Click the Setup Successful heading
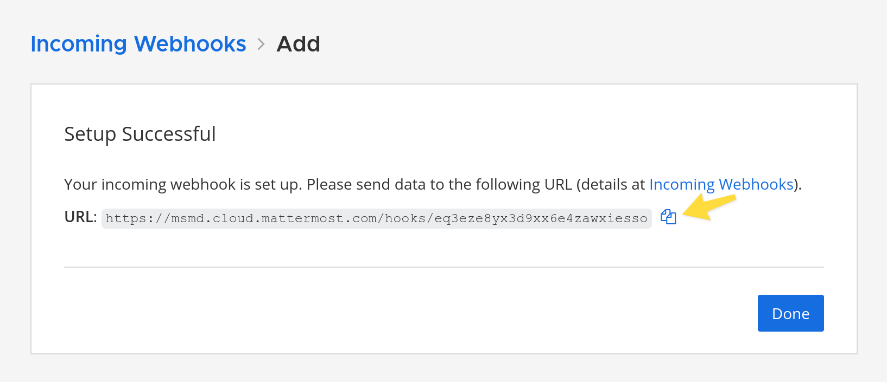Screen dimensions: 887x382 (x=140, y=134)
